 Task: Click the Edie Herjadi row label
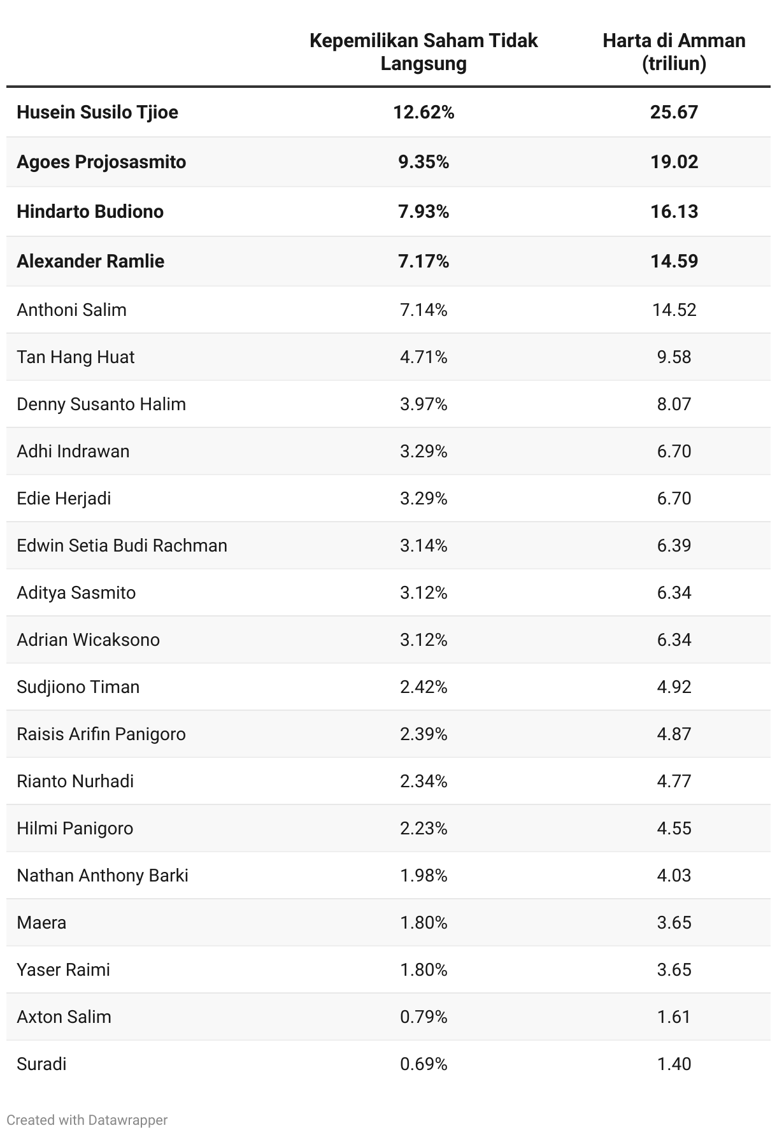[64, 498]
